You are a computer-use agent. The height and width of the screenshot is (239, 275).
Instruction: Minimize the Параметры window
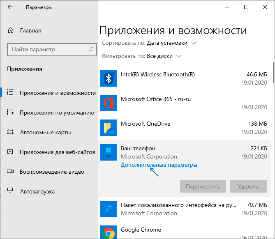tap(227, 7)
